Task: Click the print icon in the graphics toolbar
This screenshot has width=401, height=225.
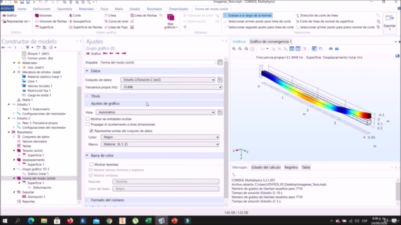Action: point(337,49)
